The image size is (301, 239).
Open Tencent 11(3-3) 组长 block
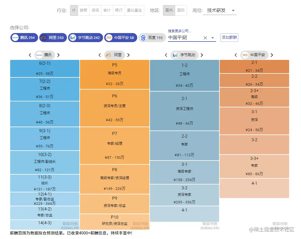pyautogui.click(x=45, y=183)
